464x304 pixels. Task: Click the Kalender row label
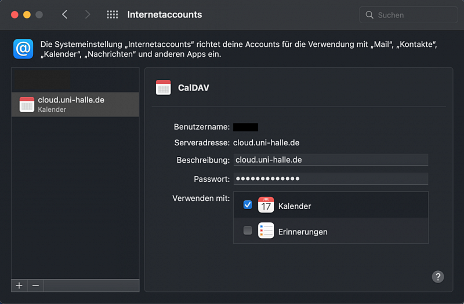(x=295, y=206)
